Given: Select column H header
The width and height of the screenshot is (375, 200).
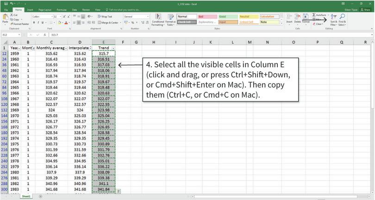Looking at the screenshot, I should [154, 42].
